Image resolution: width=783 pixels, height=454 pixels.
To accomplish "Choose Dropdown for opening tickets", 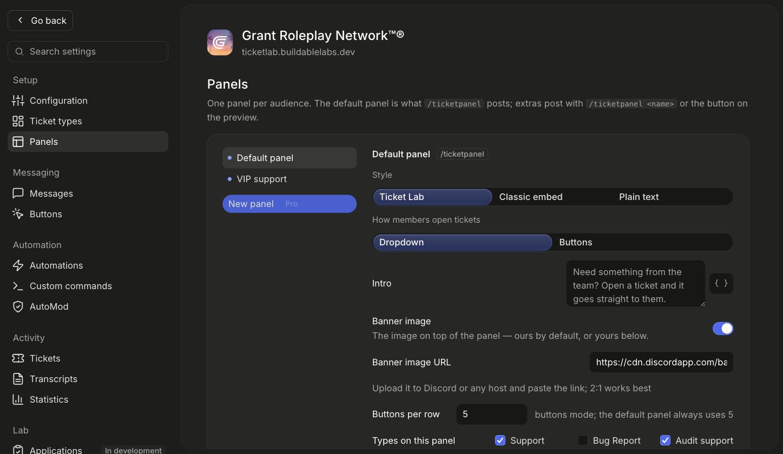I will [x=463, y=242].
